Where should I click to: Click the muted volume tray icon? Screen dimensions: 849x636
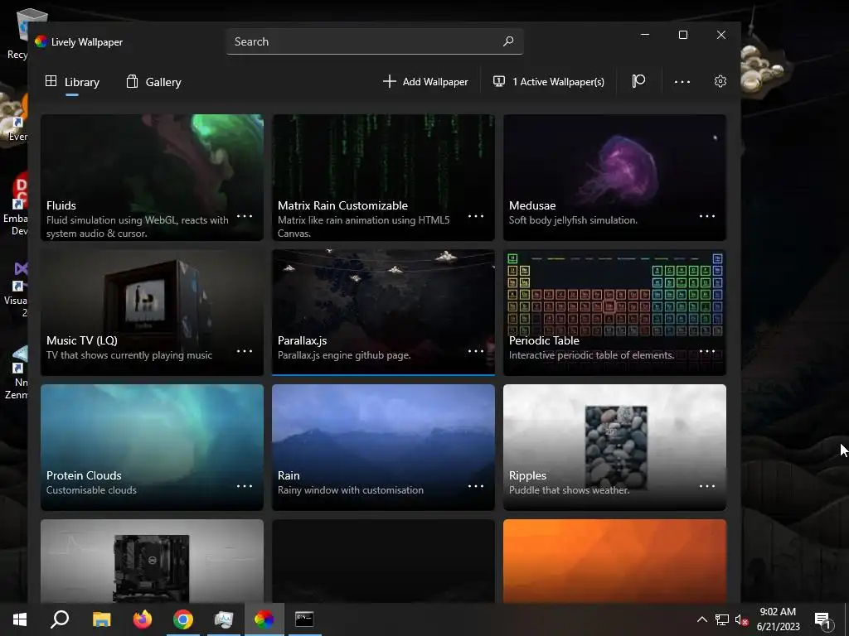742,619
